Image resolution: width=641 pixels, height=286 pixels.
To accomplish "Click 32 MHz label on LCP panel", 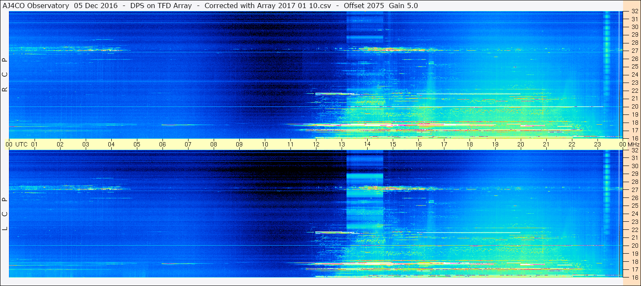I will point(635,150).
